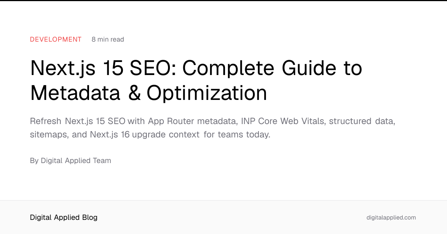Click for teams today at the description end
The width and height of the screenshot is (447, 234).
(x=237, y=134)
